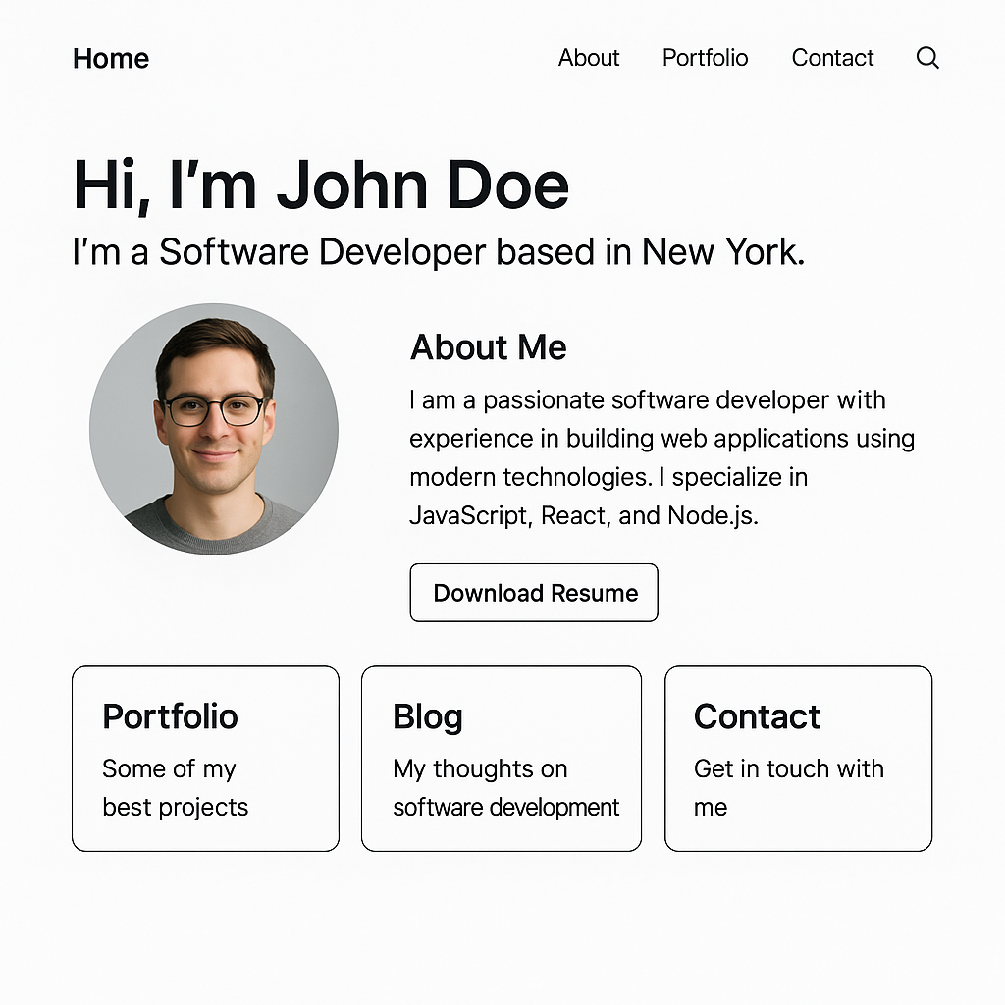1005x1005 pixels.
Task: Select the About Me section title
Action: (488, 347)
